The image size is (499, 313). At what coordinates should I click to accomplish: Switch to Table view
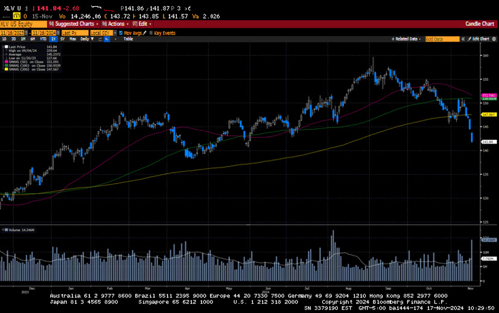(128, 39)
